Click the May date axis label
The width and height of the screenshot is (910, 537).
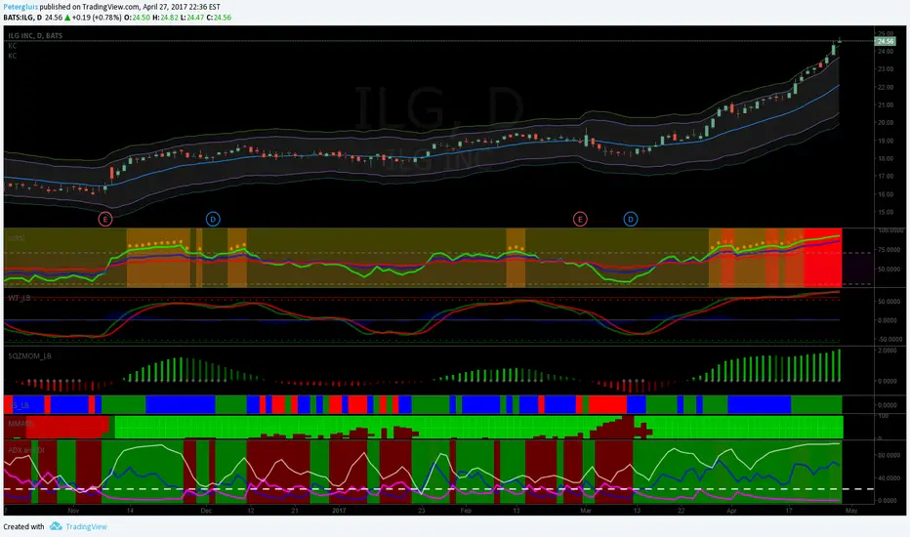[x=851, y=511]
